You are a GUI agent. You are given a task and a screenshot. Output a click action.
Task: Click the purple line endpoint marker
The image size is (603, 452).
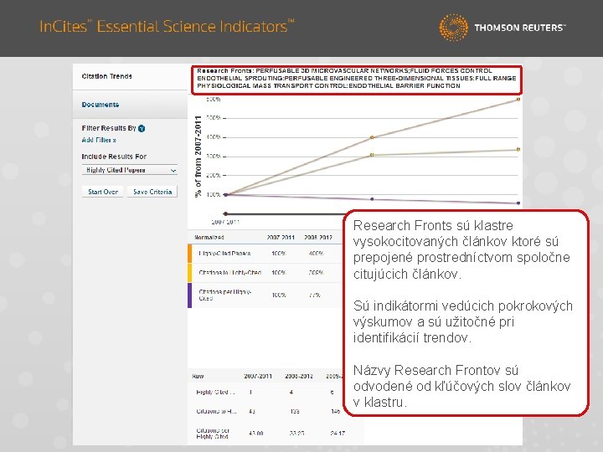pyautogui.click(x=518, y=203)
